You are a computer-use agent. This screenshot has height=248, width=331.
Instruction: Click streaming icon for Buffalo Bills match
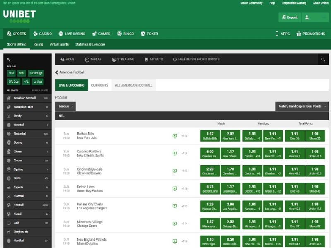coord(175,136)
